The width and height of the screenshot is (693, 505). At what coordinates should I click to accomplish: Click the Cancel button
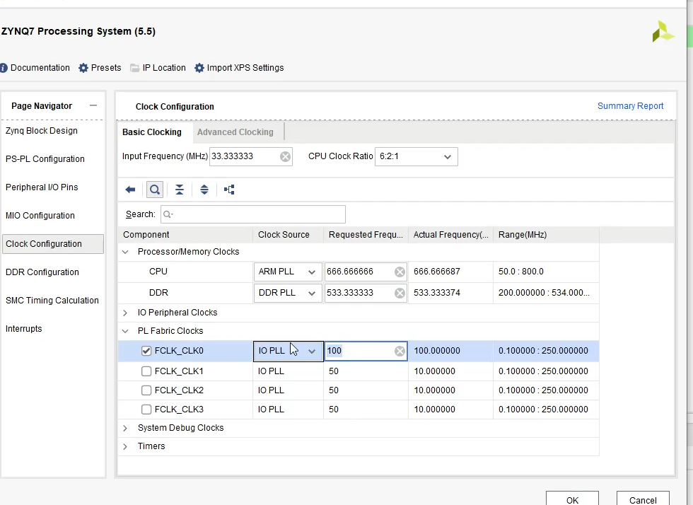click(643, 499)
